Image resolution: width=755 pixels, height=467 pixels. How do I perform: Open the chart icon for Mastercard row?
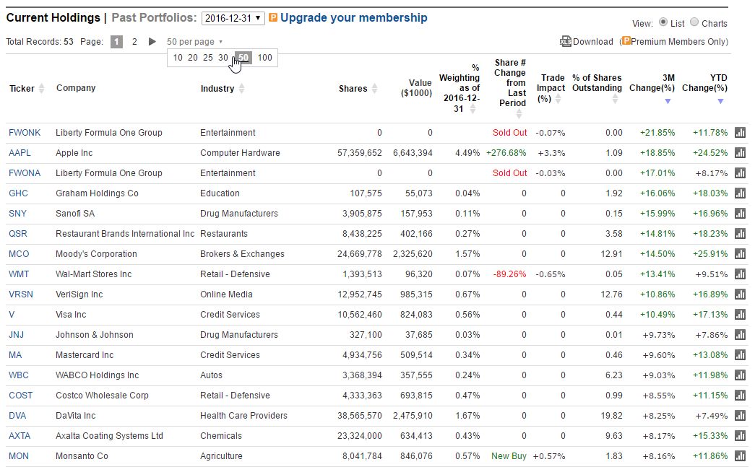pyautogui.click(x=740, y=355)
